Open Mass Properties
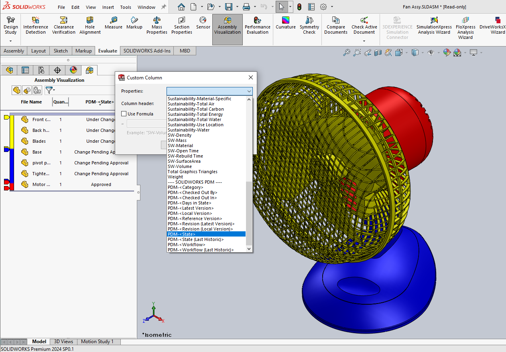Image resolution: width=506 pixels, height=352 pixels. (156, 25)
